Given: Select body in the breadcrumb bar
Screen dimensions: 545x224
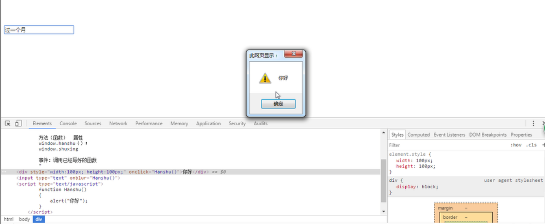Looking at the screenshot, I should click(24, 219).
